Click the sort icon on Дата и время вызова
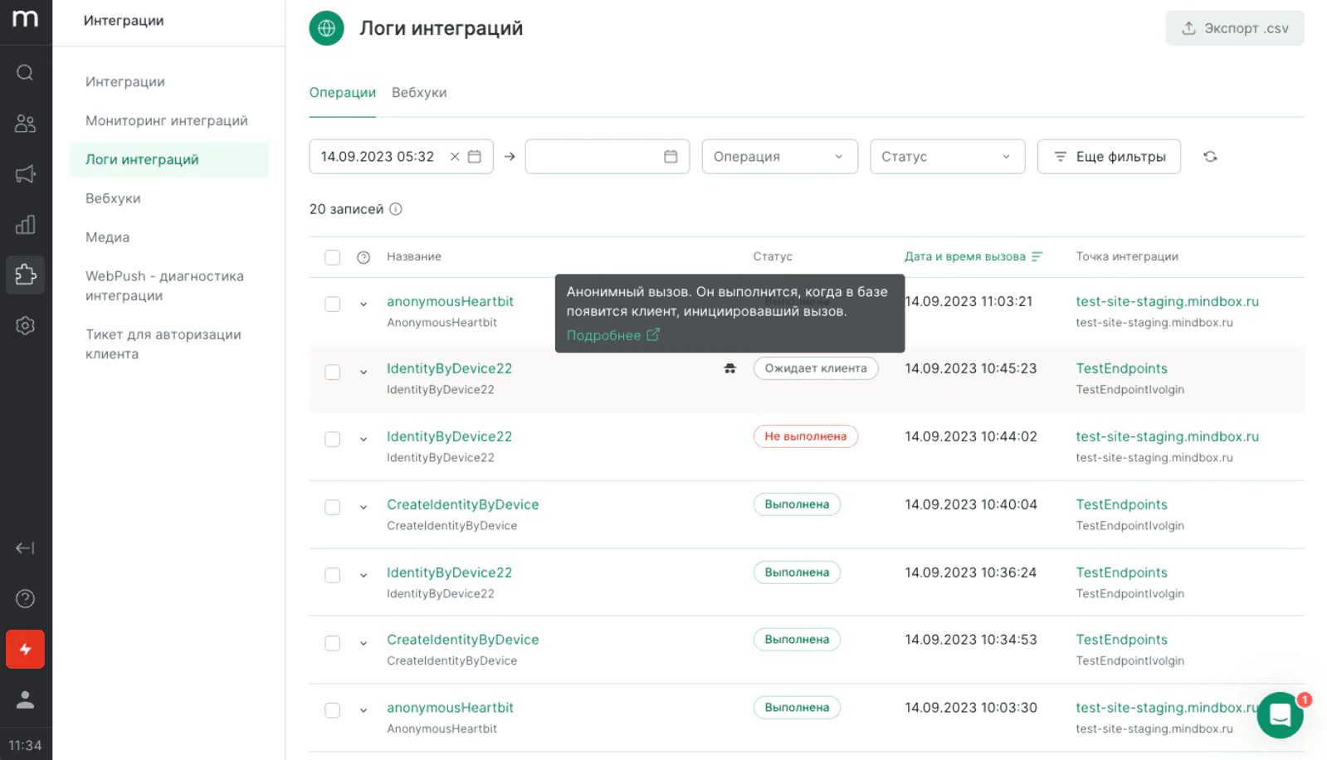This screenshot has height=760, width=1327. tap(1037, 257)
